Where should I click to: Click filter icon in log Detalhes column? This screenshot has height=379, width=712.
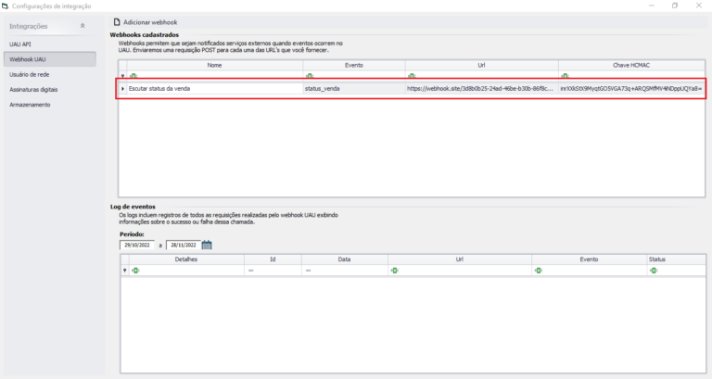pyautogui.click(x=134, y=271)
